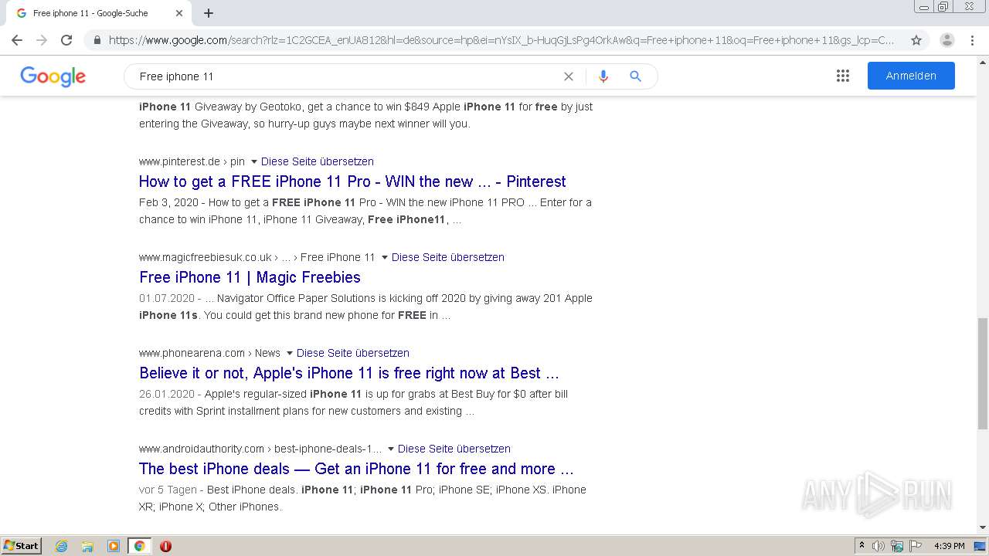989x556 pixels.
Task: Click the address bar URL
Action: [x=501, y=40]
